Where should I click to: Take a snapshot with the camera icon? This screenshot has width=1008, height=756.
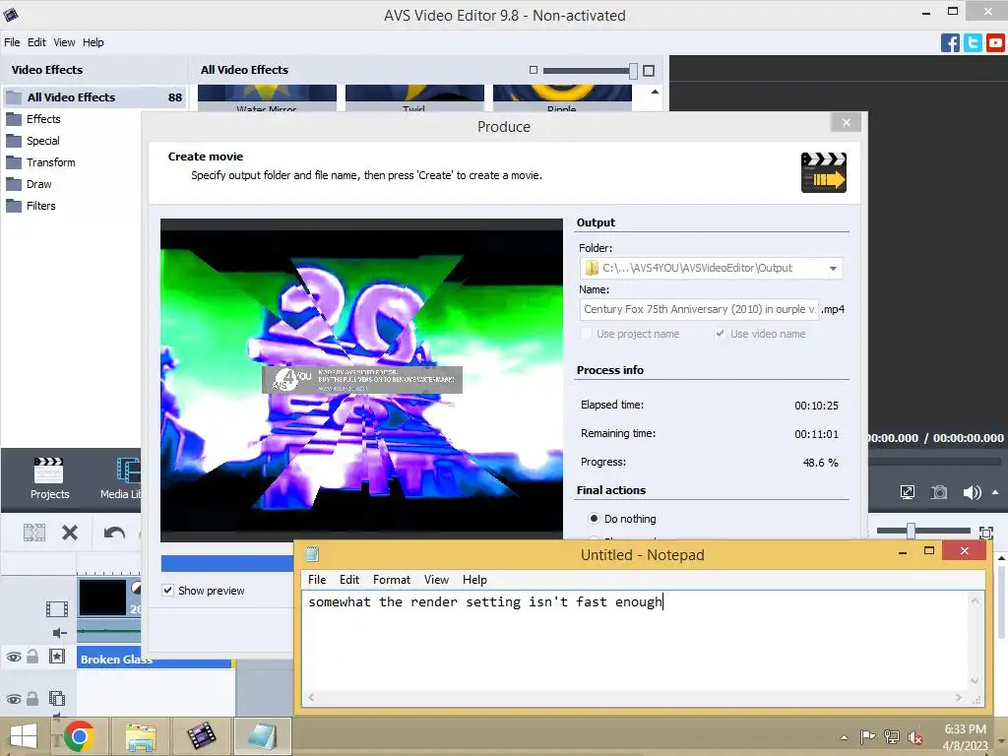point(938,492)
